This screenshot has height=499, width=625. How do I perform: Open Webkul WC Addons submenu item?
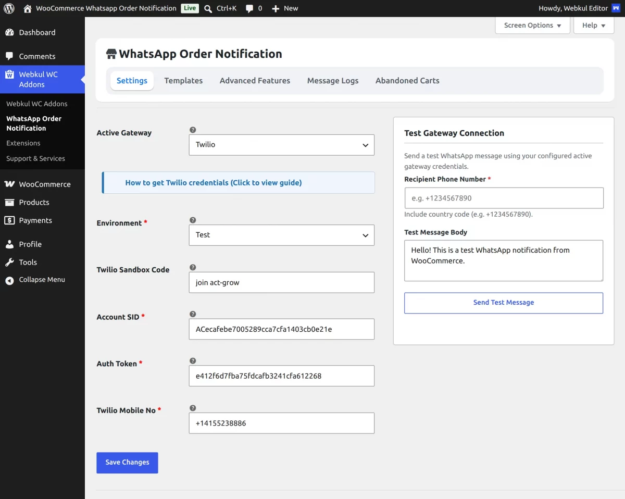tap(37, 104)
